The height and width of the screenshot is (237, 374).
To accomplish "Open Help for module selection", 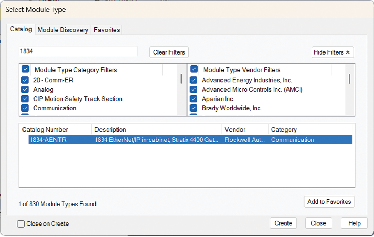I will (x=354, y=223).
